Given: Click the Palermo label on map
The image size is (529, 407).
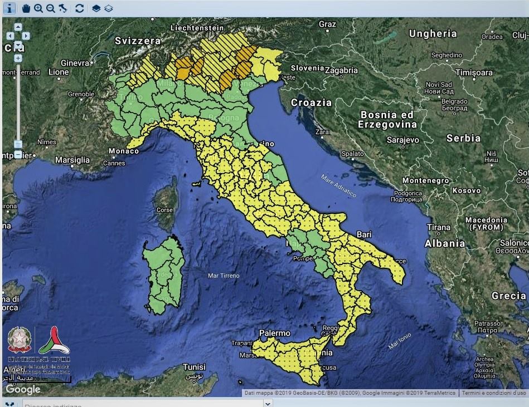Looking at the screenshot, I should tap(275, 333).
